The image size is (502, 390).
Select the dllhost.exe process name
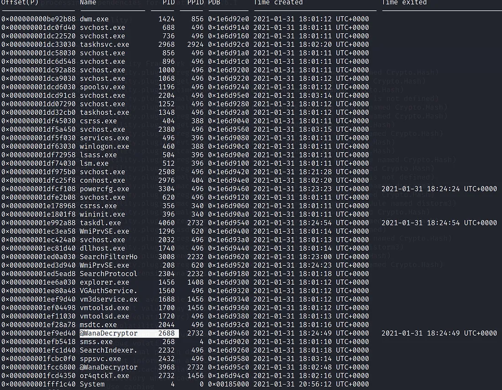(102, 248)
